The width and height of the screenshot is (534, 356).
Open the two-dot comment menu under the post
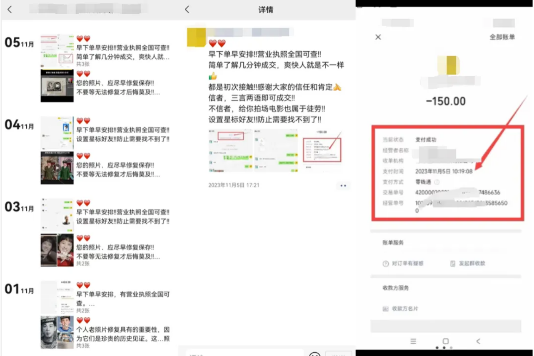coord(343,186)
